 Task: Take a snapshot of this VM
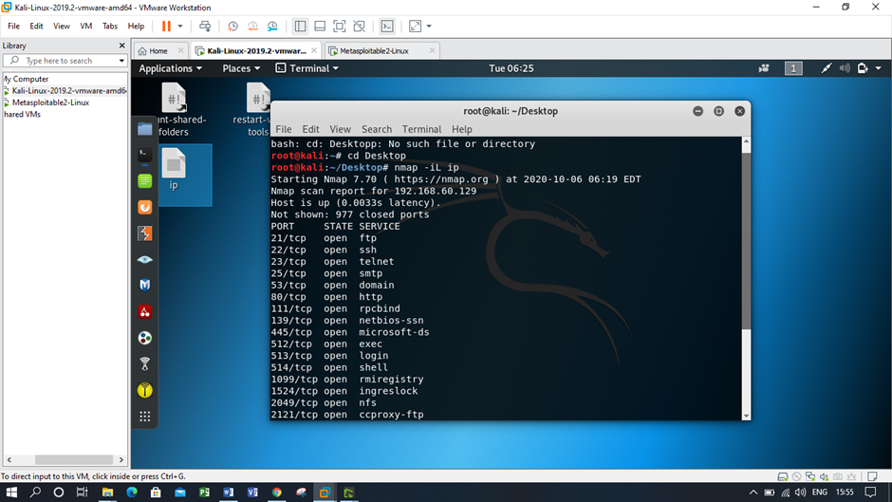click(232, 27)
